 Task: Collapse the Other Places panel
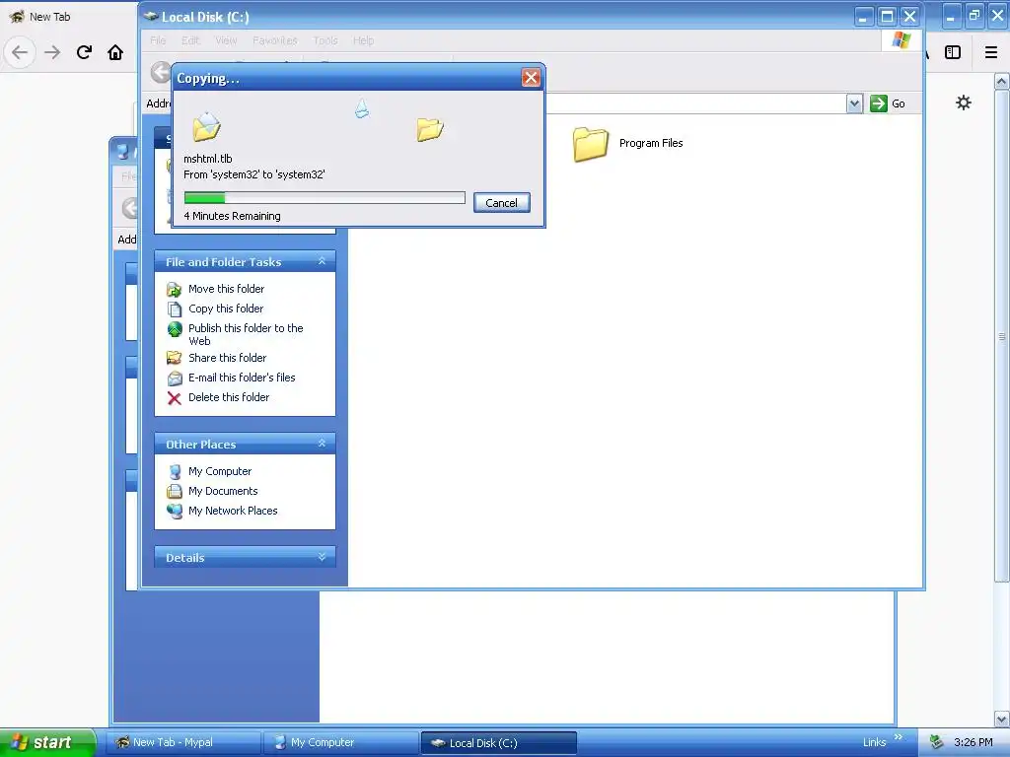(322, 444)
